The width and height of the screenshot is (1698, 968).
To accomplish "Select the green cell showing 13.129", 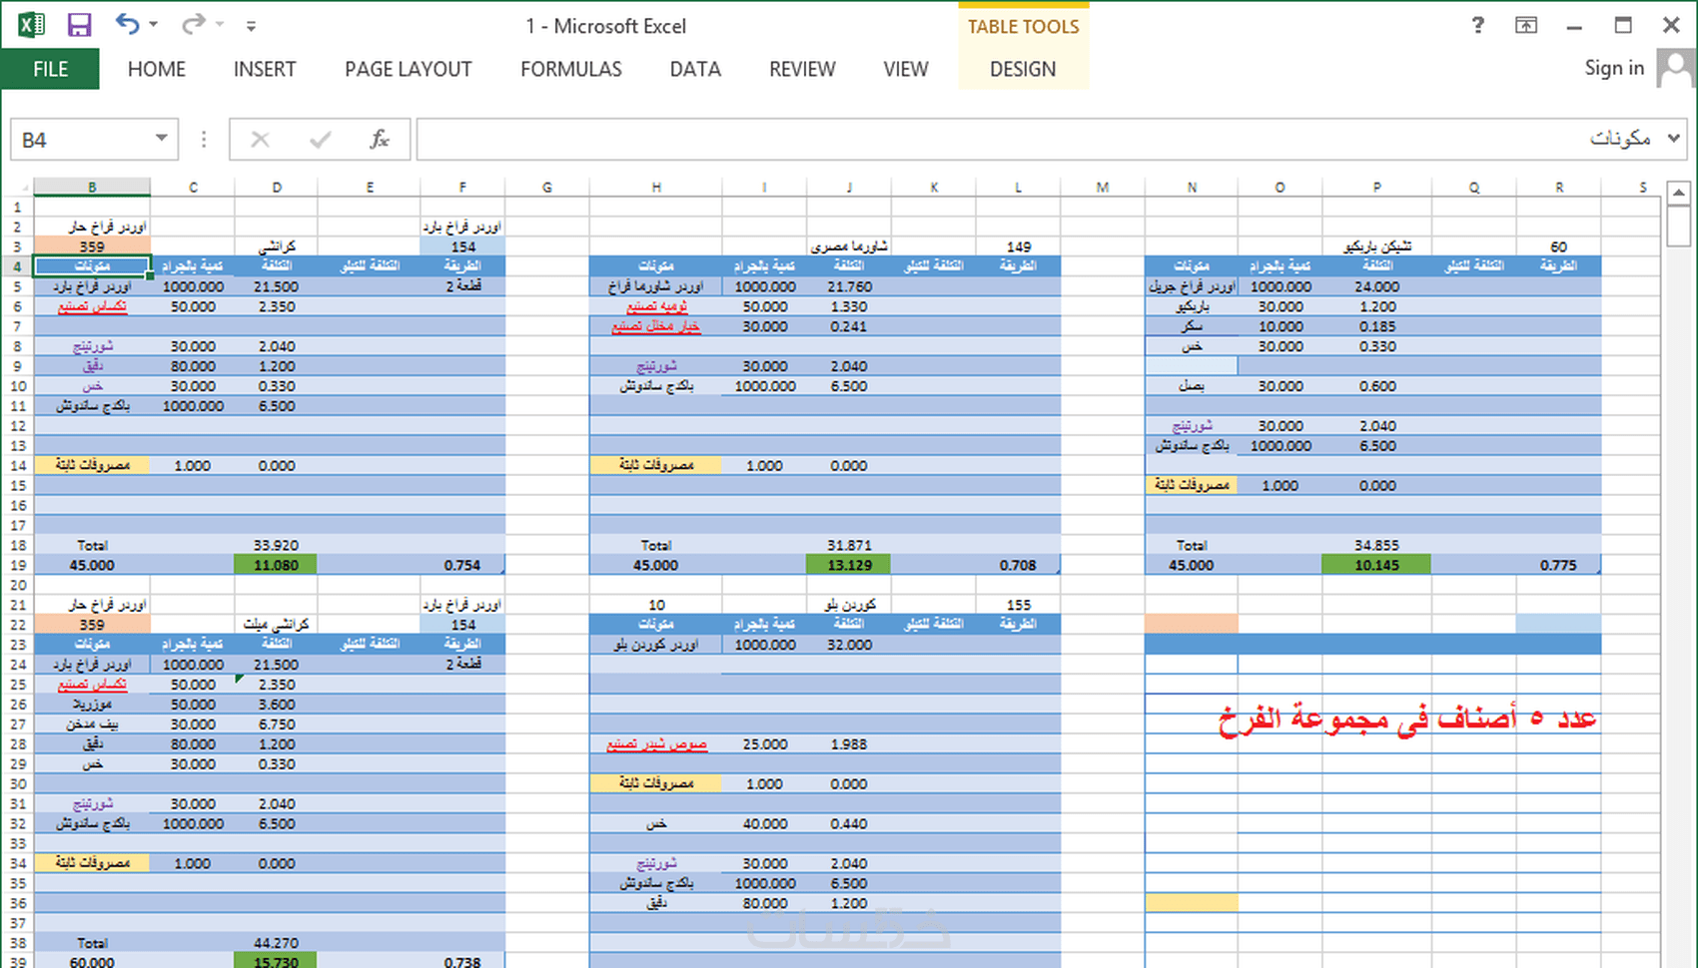I will pos(849,565).
